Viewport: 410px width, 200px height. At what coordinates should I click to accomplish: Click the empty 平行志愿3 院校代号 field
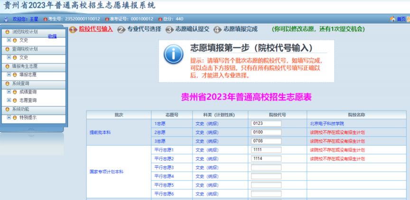(x=266, y=167)
